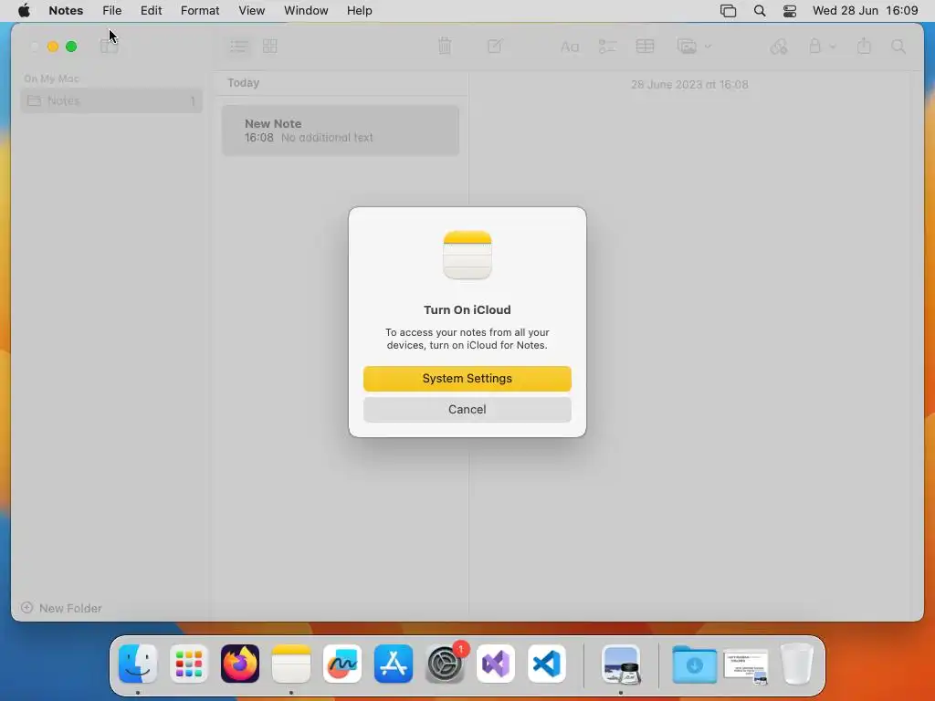Screen dimensions: 935x701
Task: Open the View menu
Action: point(252,11)
